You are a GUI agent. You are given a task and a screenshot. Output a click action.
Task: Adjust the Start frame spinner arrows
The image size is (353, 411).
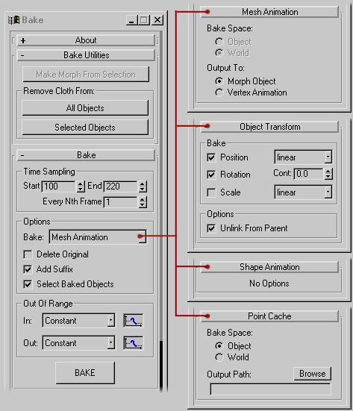(x=81, y=186)
